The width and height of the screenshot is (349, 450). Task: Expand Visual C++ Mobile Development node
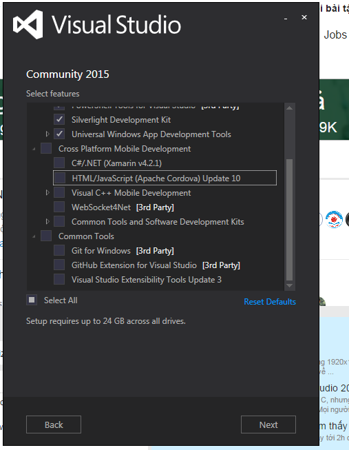47,192
